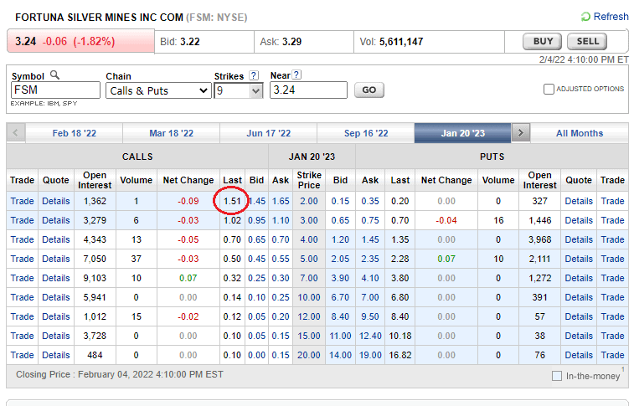
Task: Click the Symbol search magnifier icon
Action: [x=54, y=75]
